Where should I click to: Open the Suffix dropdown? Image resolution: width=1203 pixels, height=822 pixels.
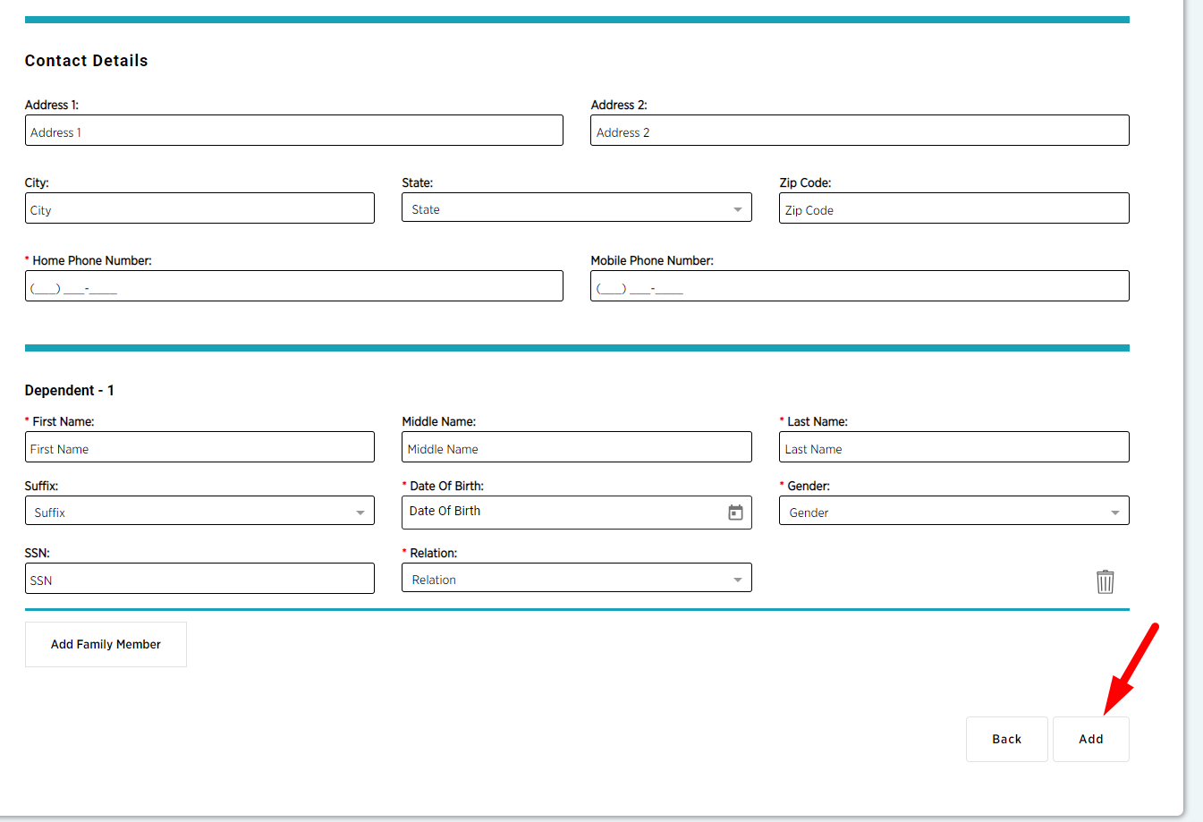point(199,512)
